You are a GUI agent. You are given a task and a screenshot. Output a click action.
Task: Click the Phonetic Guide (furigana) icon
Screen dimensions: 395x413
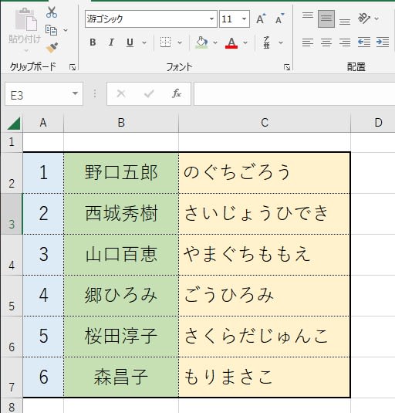[x=267, y=42]
